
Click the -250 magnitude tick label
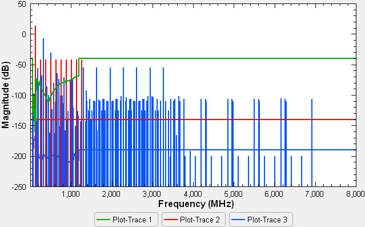pos(19,186)
